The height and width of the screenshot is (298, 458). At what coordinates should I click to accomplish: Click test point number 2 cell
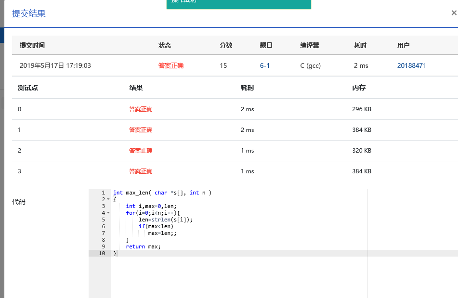coord(20,151)
